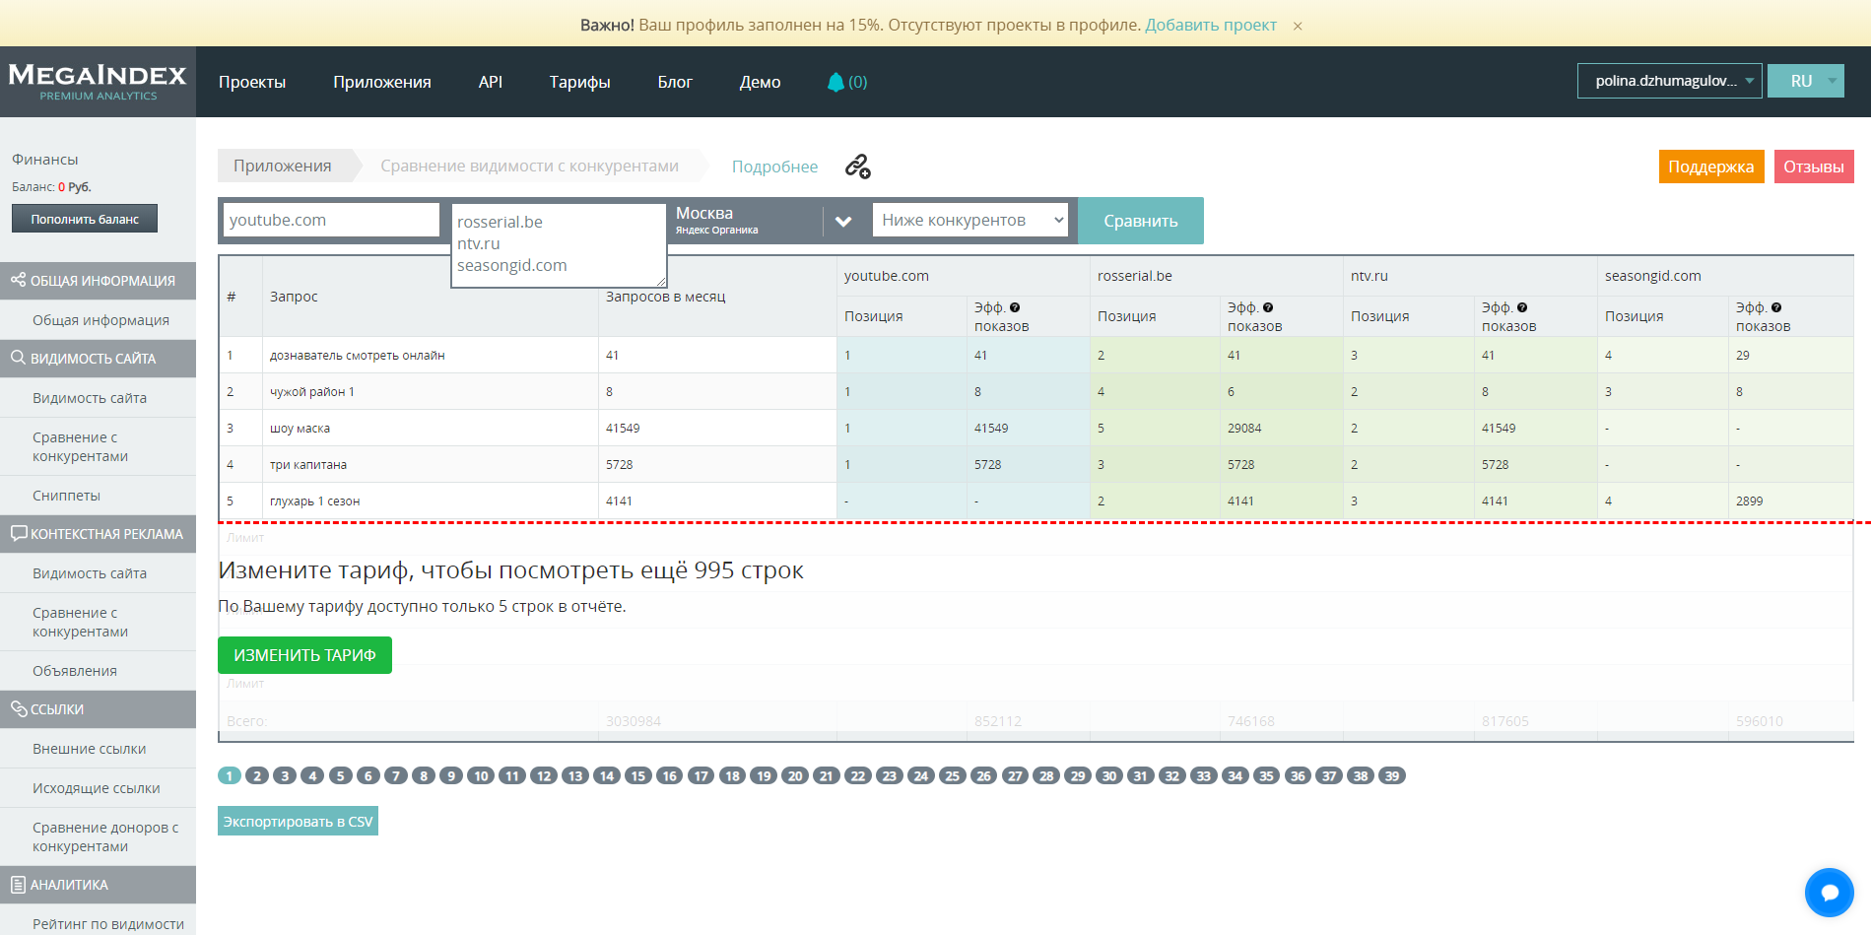Open the account dropdown polina.dzhumagulov

[1670, 81]
